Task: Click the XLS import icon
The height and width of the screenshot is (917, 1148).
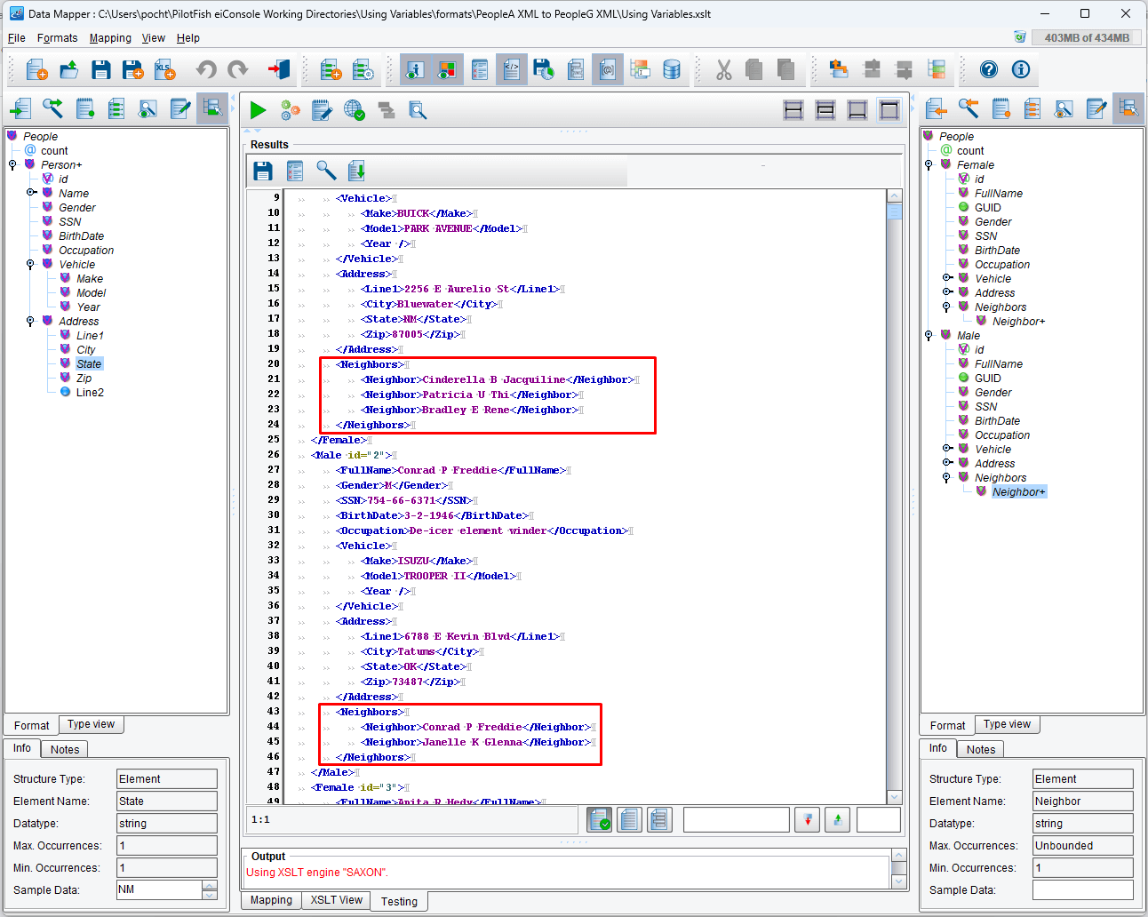Action: pyautogui.click(x=165, y=69)
